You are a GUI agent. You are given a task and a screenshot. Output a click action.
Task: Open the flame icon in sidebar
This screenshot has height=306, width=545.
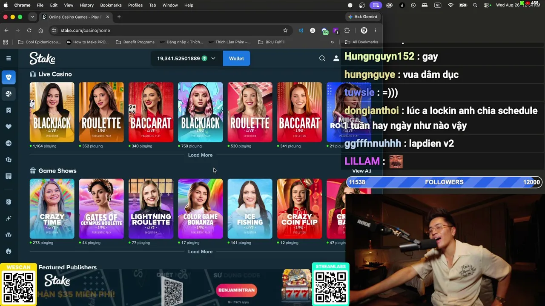pyautogui.click(x=9, y=251)
